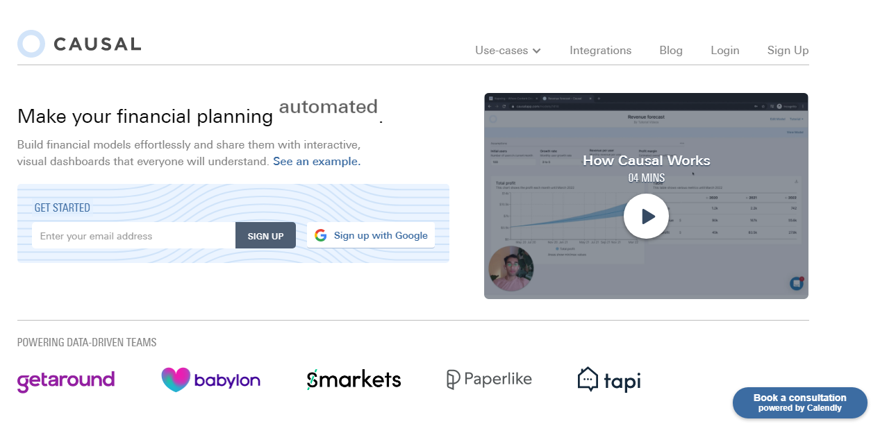Click the Paperlike logo

pos(488,379)
